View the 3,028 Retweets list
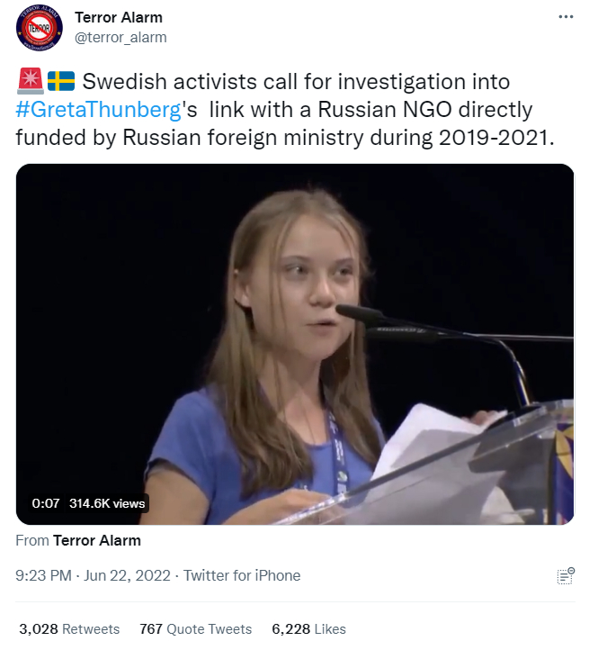The height and width of the screenshot is (650, 589). point(69,629)
